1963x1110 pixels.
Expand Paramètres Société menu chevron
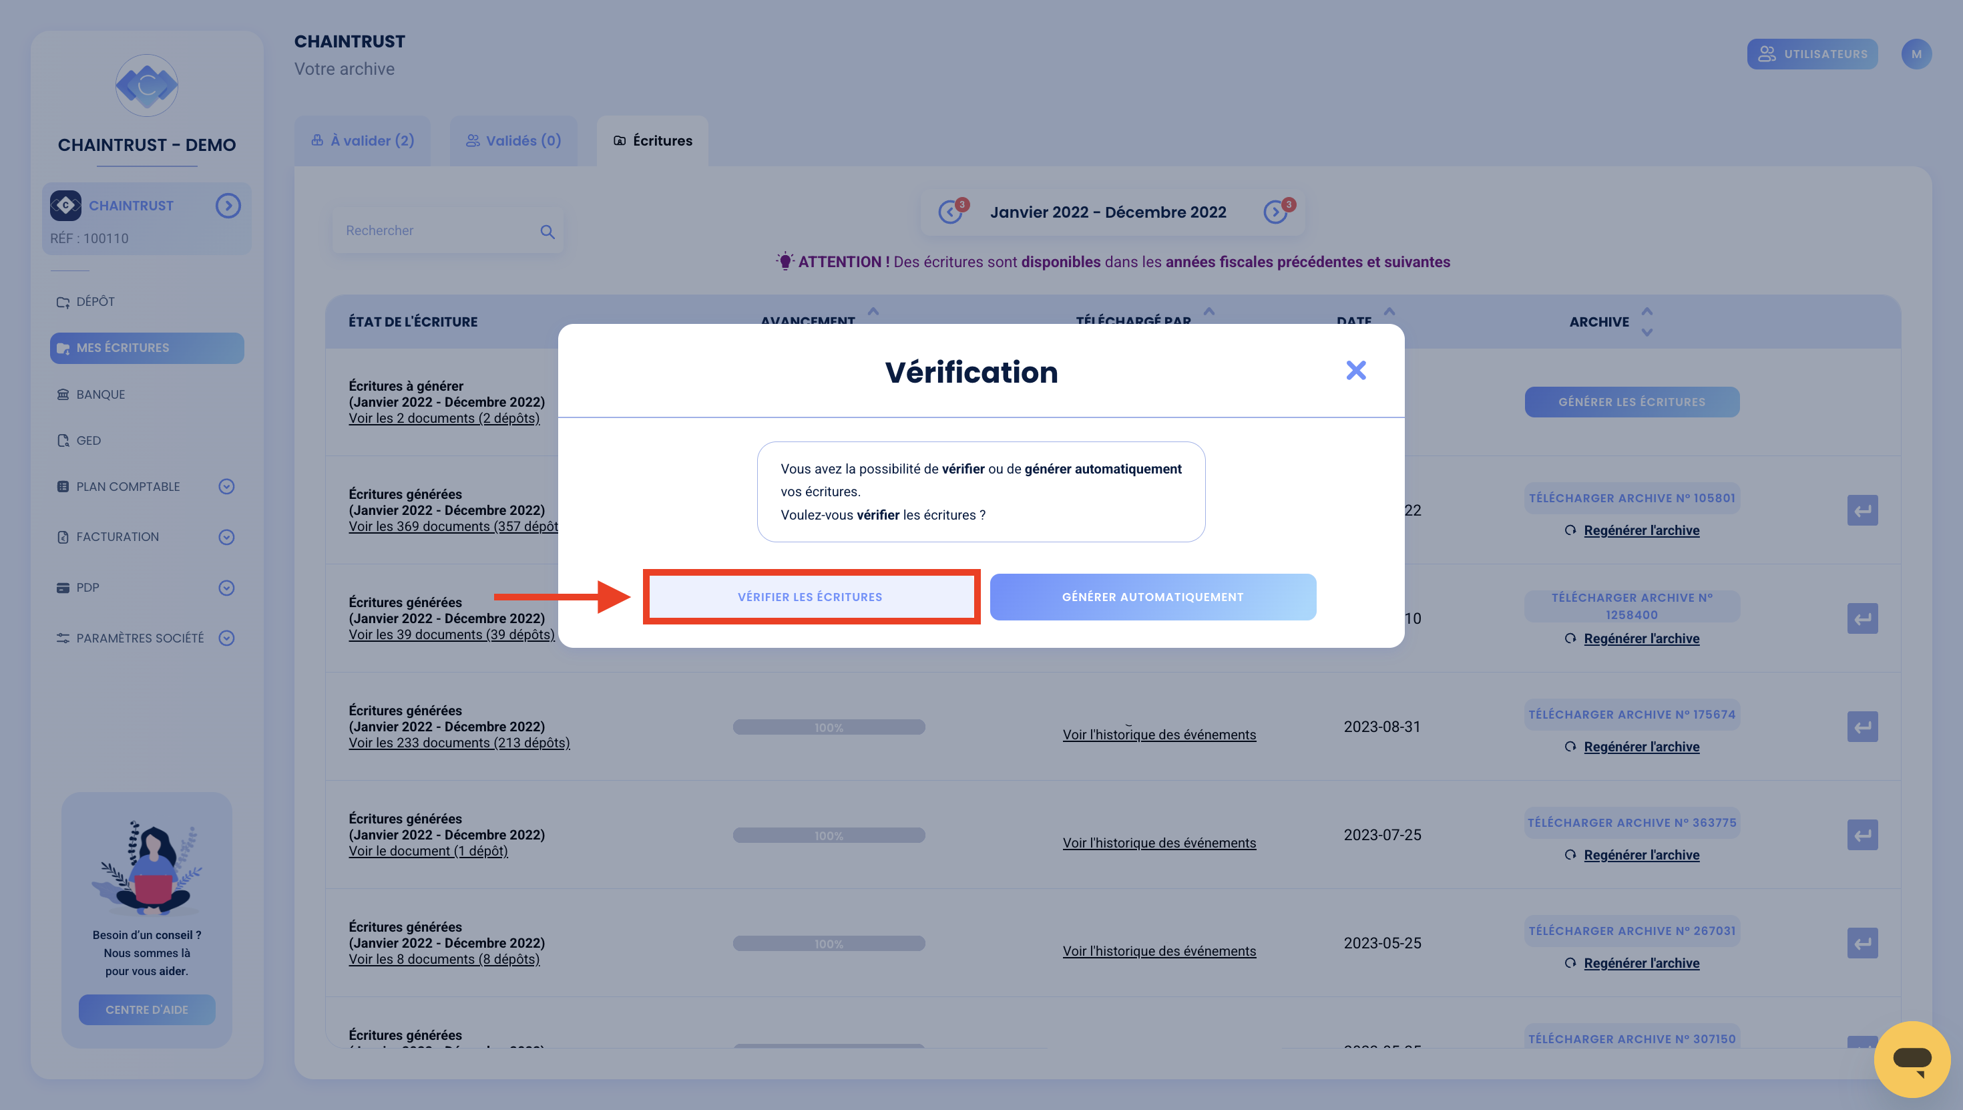[226, 638]
